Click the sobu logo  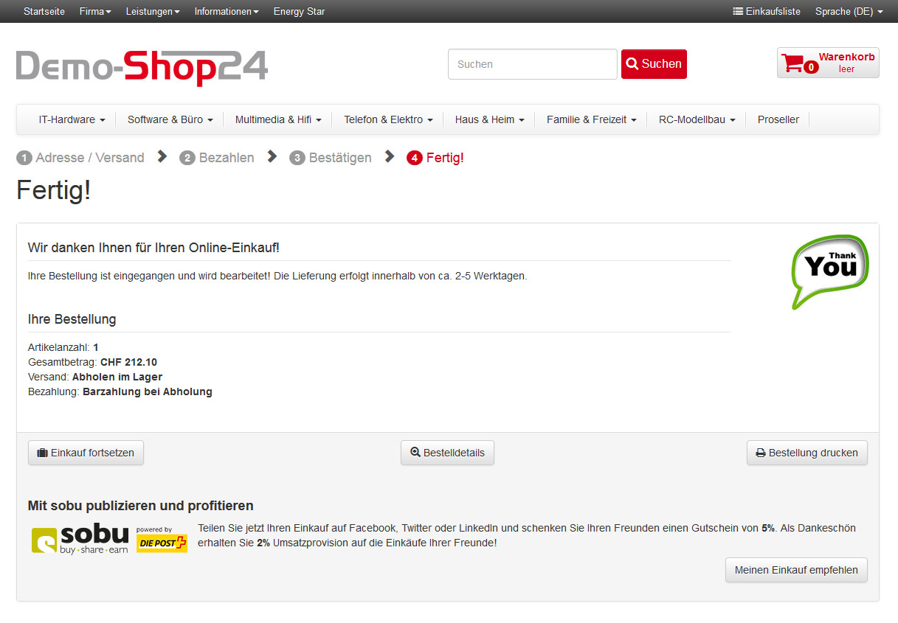[x=80, y=539]
